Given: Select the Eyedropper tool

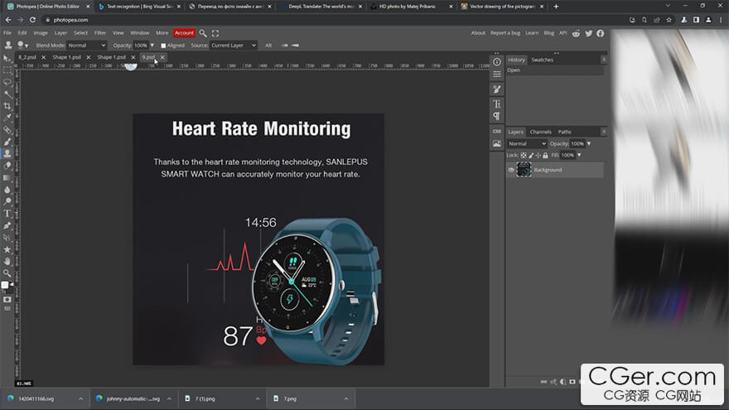Looking at the screenshot, I should pos(7,118).
